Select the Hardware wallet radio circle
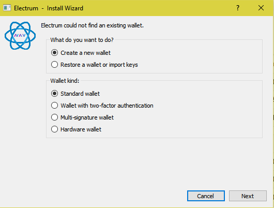 (x=54, y=129)
